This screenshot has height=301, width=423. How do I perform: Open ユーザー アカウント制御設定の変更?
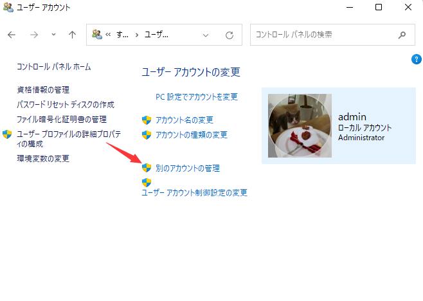[195, 192]
